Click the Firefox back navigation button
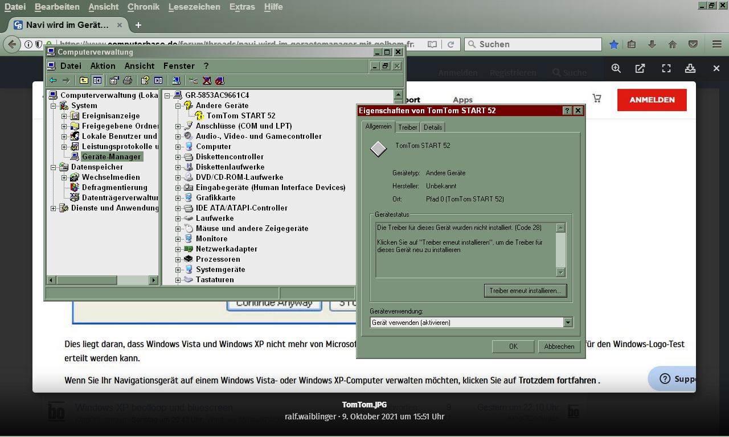729x437 pixels. pos(12,44)
